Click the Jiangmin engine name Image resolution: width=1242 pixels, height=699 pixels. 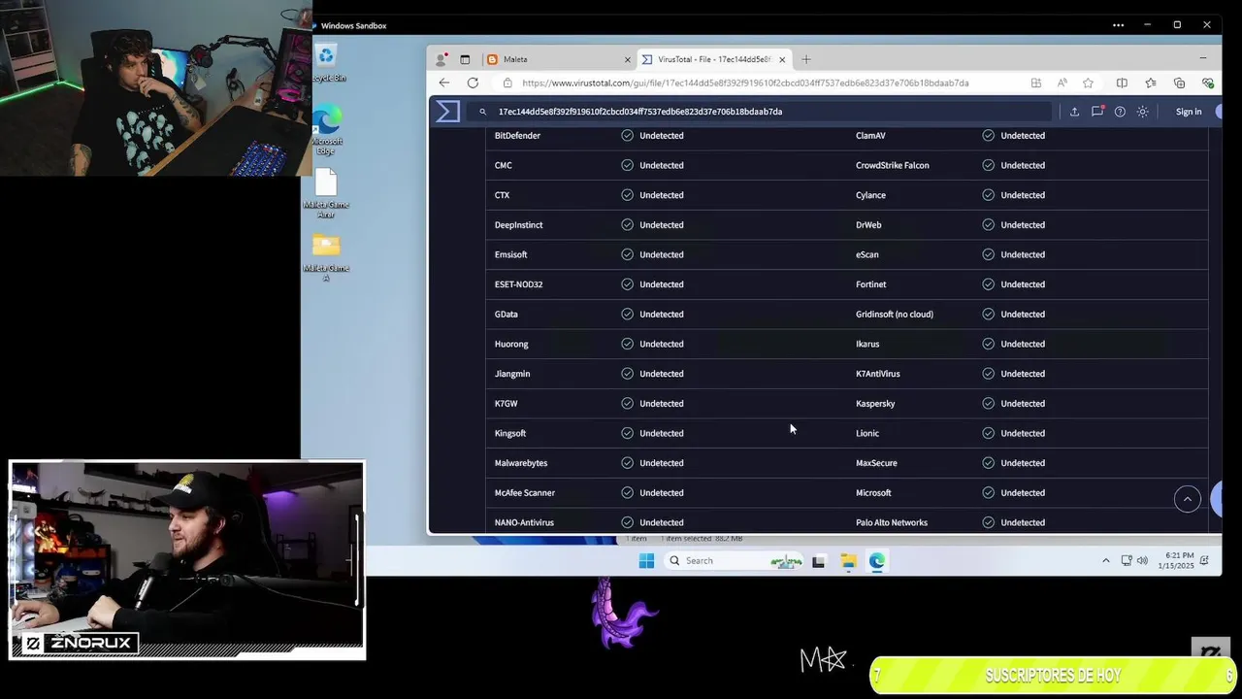[512, 374]
